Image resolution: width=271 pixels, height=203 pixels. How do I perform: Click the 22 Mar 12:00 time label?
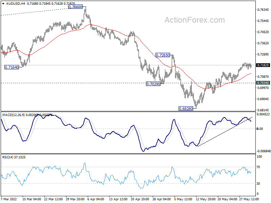pos(54,199)
